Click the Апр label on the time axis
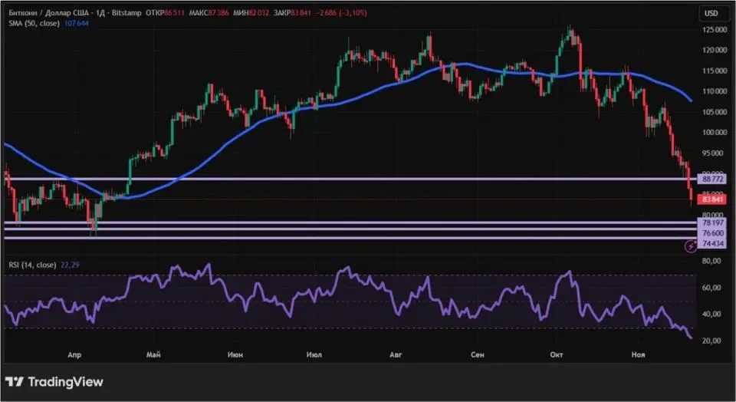 (x=74, y=355)
